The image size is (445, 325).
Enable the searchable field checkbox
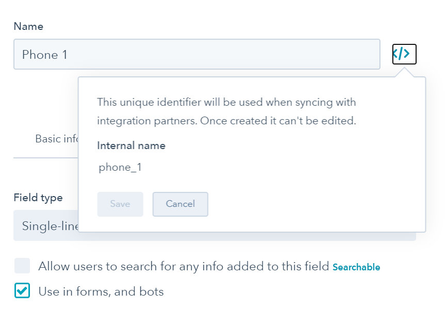click(22, 266)
